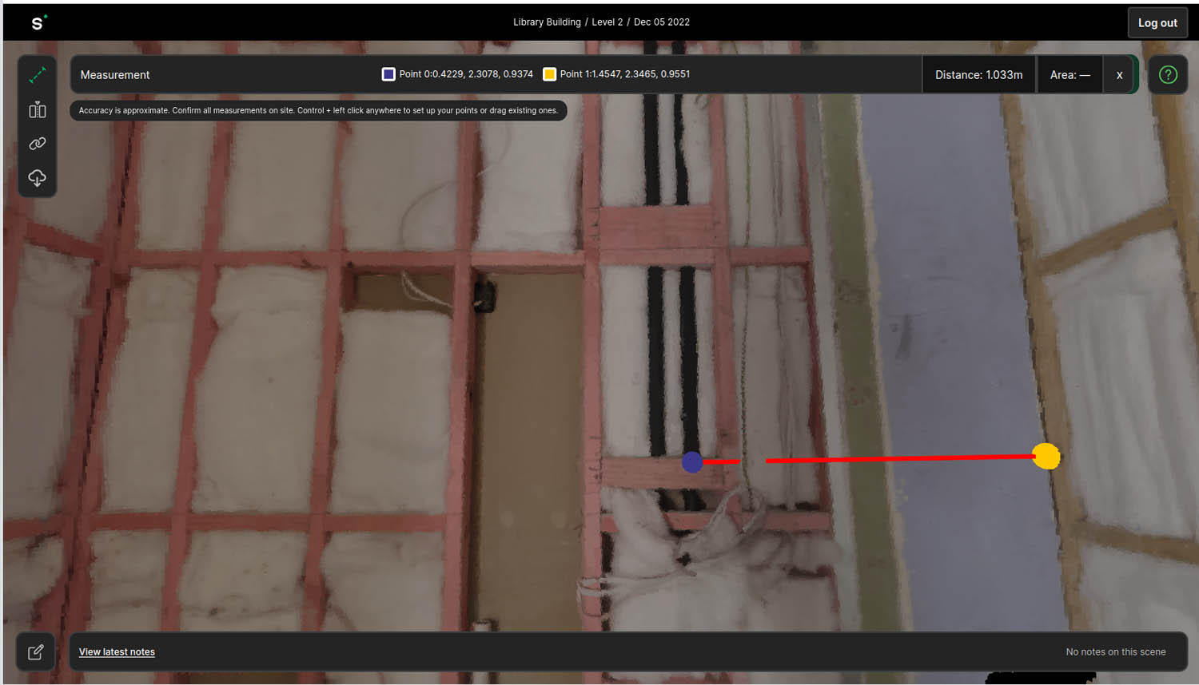Click the S logo in header
The width and height of the screenshot is (1199, 685).
coord(38,22)
